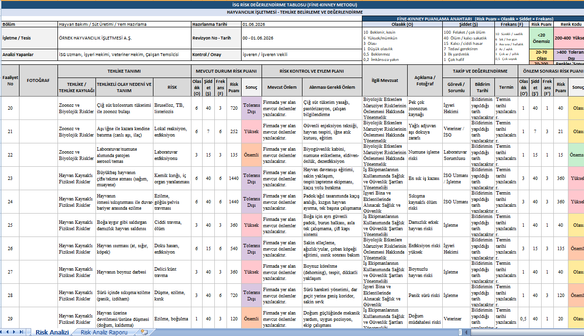Go to the previous sheet tab arrow

click(x=8, y=332)
